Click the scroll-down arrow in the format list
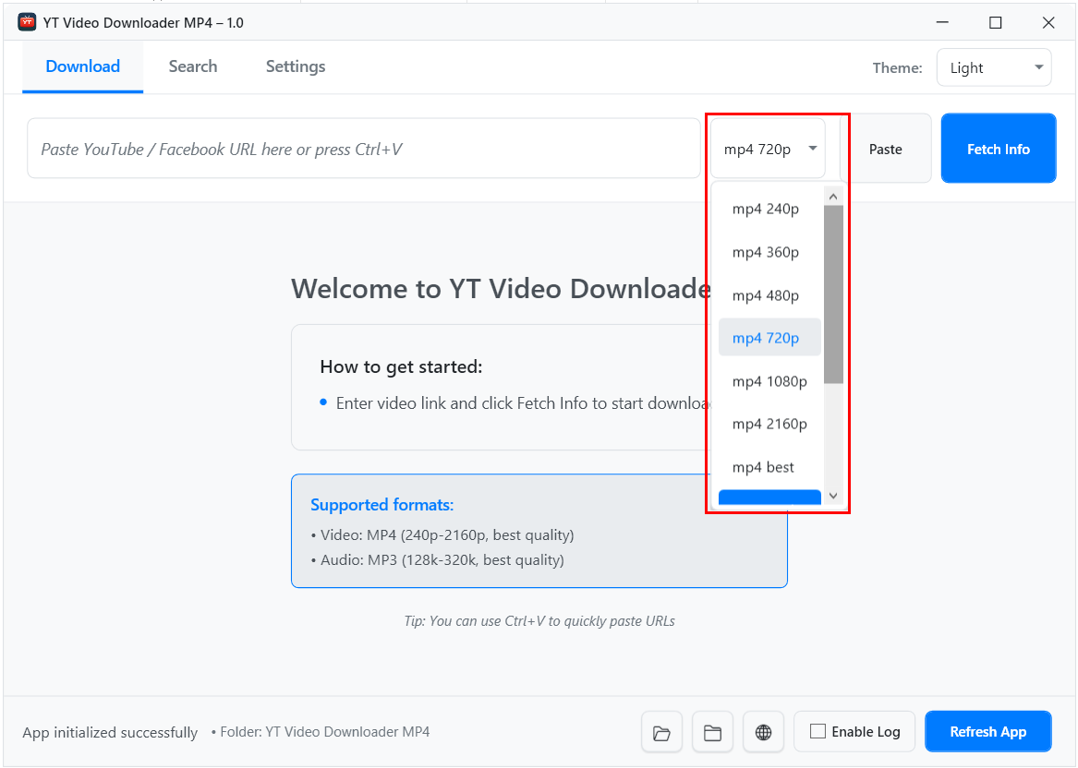The height and width of the screenshot is (768, 1078). [832, 496]
